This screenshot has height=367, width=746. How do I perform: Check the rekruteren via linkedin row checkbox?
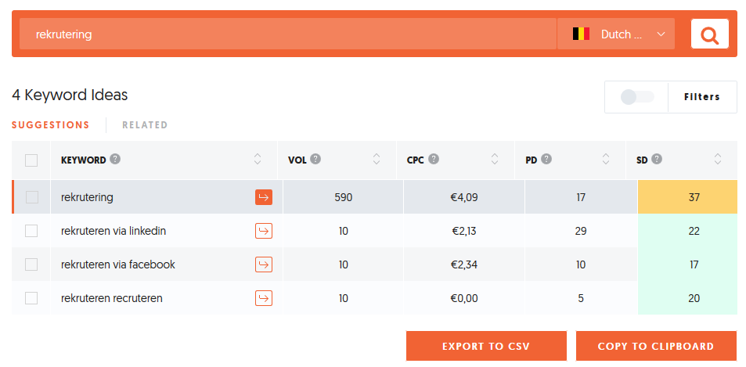[x=31, y=231]
